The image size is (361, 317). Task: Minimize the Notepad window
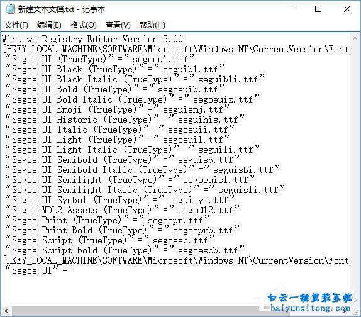[290, 9]
